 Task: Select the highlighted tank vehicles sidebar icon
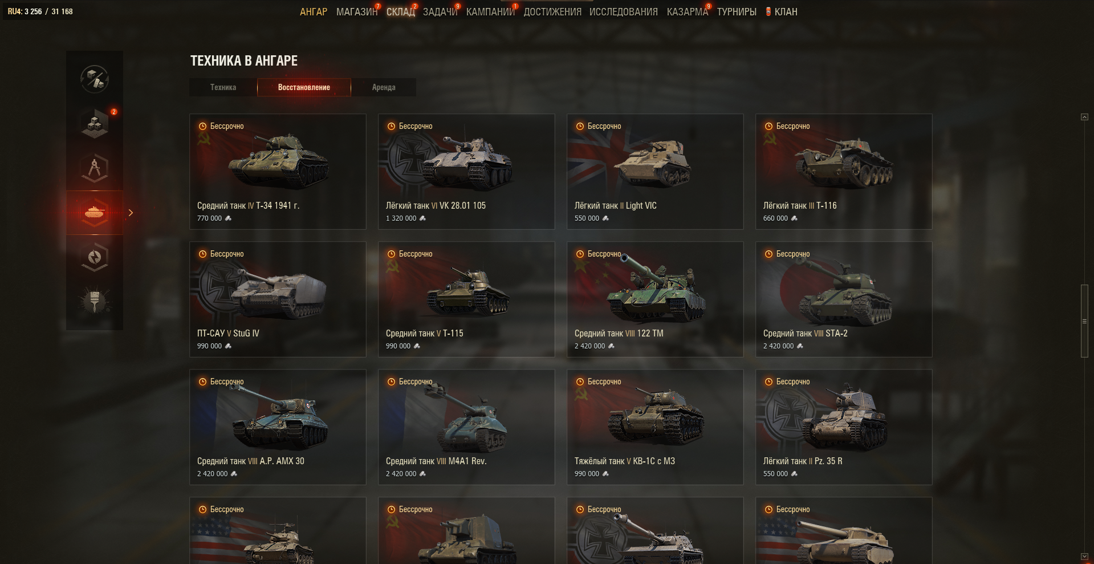95,212
